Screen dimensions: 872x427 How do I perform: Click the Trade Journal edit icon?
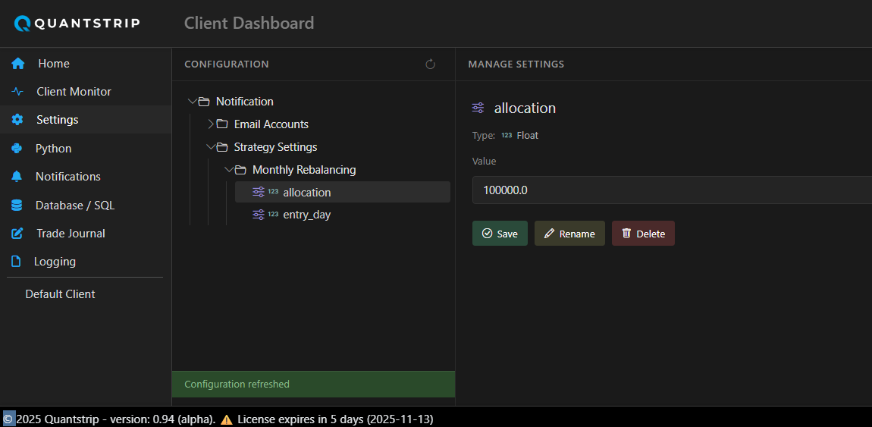(x=17, y=234)
